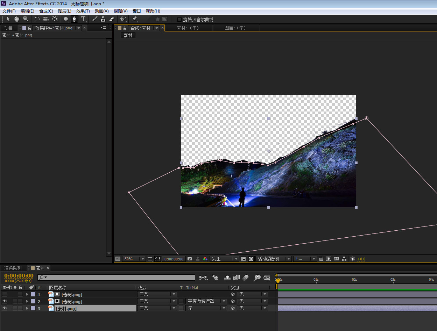Click the 素材 composition breadcrumb button
This screenshot has width=437, height=331.
point(128,35)
